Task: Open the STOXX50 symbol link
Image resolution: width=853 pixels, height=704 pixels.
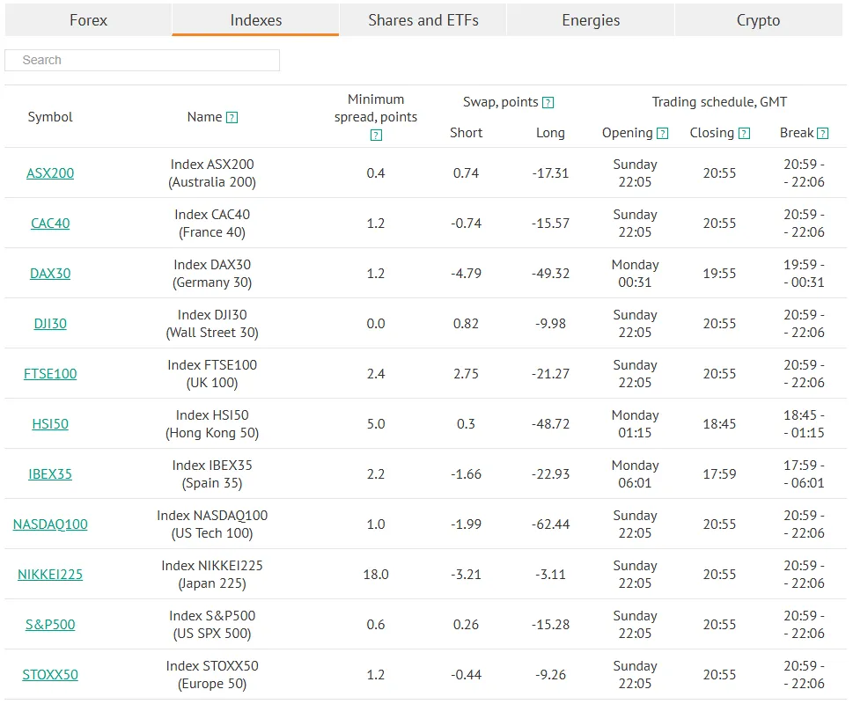Action: tap(50, 675)
